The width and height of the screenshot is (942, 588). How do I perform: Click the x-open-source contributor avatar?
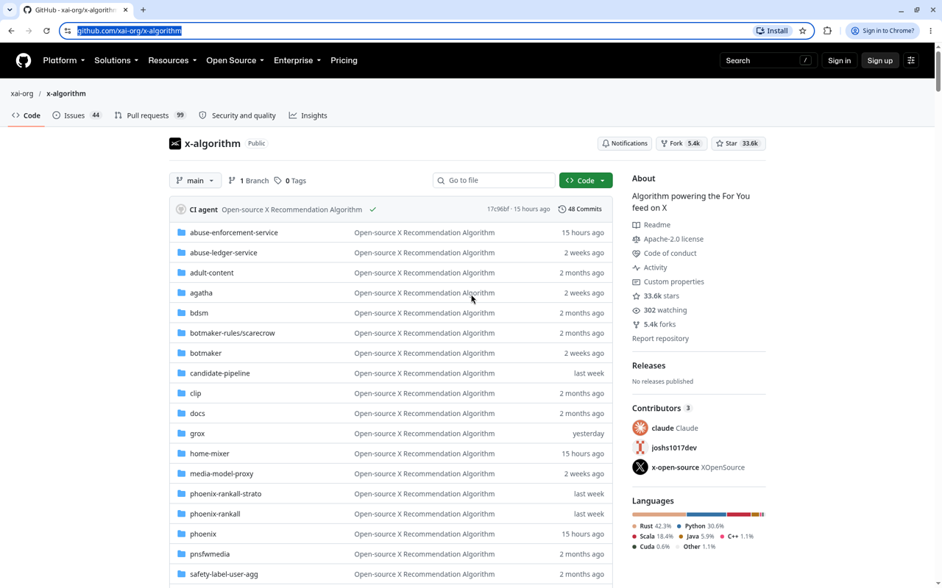(x=640, y=467)
